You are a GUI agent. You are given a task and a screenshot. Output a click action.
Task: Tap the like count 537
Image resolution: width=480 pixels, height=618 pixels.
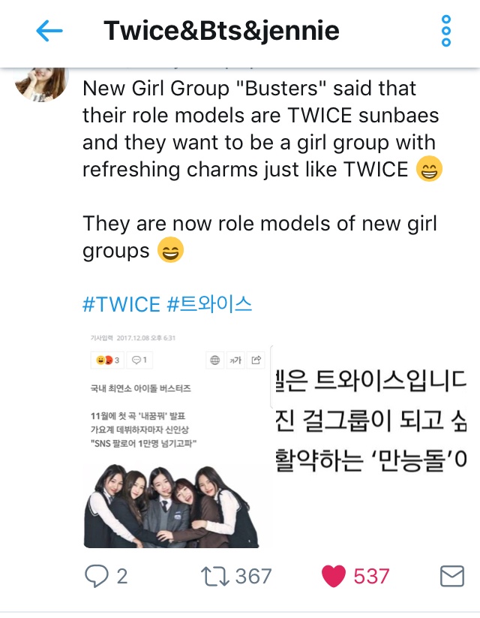pyautogui.click(x=371, y=576)
